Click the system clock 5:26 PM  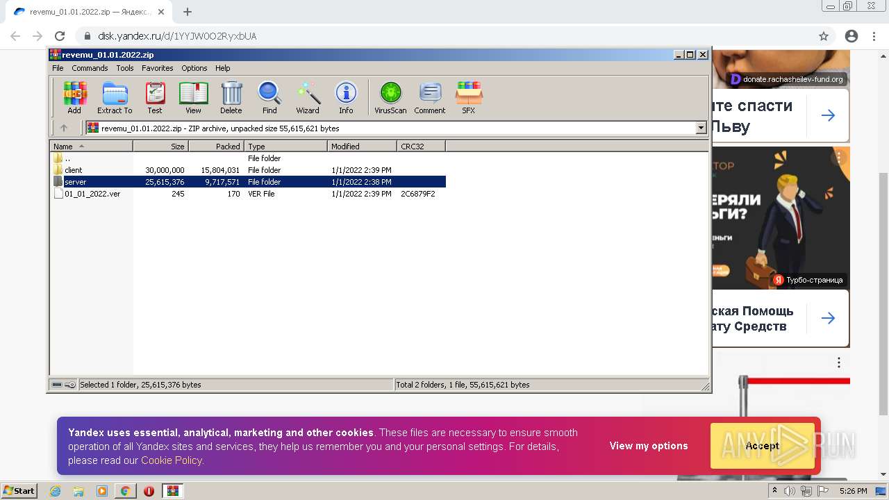click(x=854, y=491)
